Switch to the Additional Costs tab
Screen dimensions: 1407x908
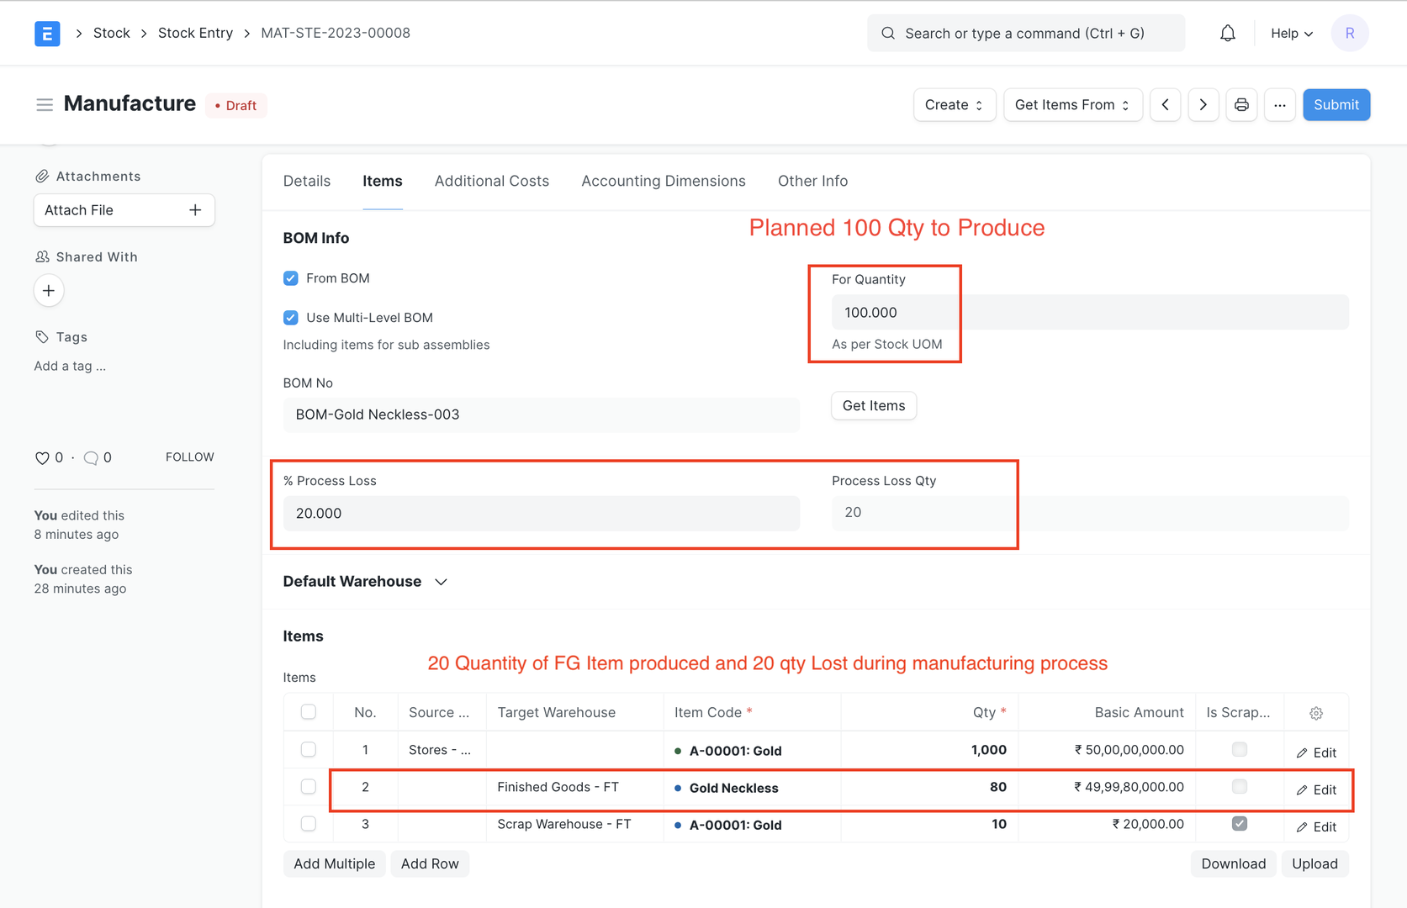(492, 181)
